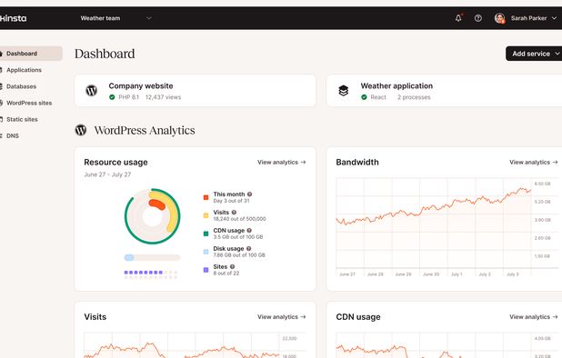Click the resource usage donut chart

tap(153, 216)
